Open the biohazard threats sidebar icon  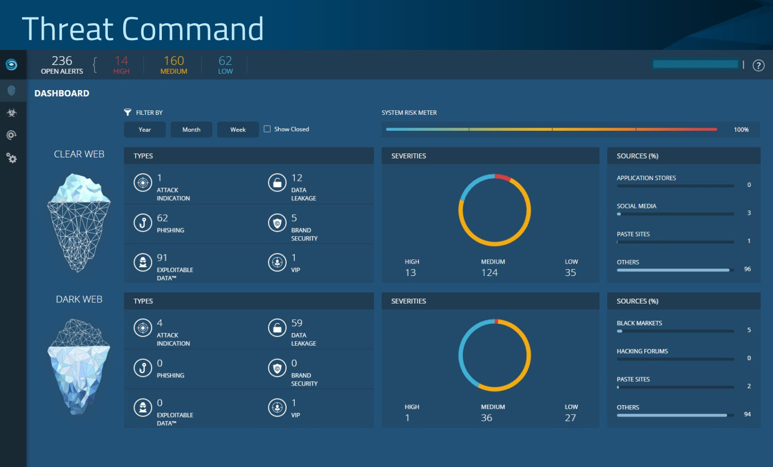[11, 113]
